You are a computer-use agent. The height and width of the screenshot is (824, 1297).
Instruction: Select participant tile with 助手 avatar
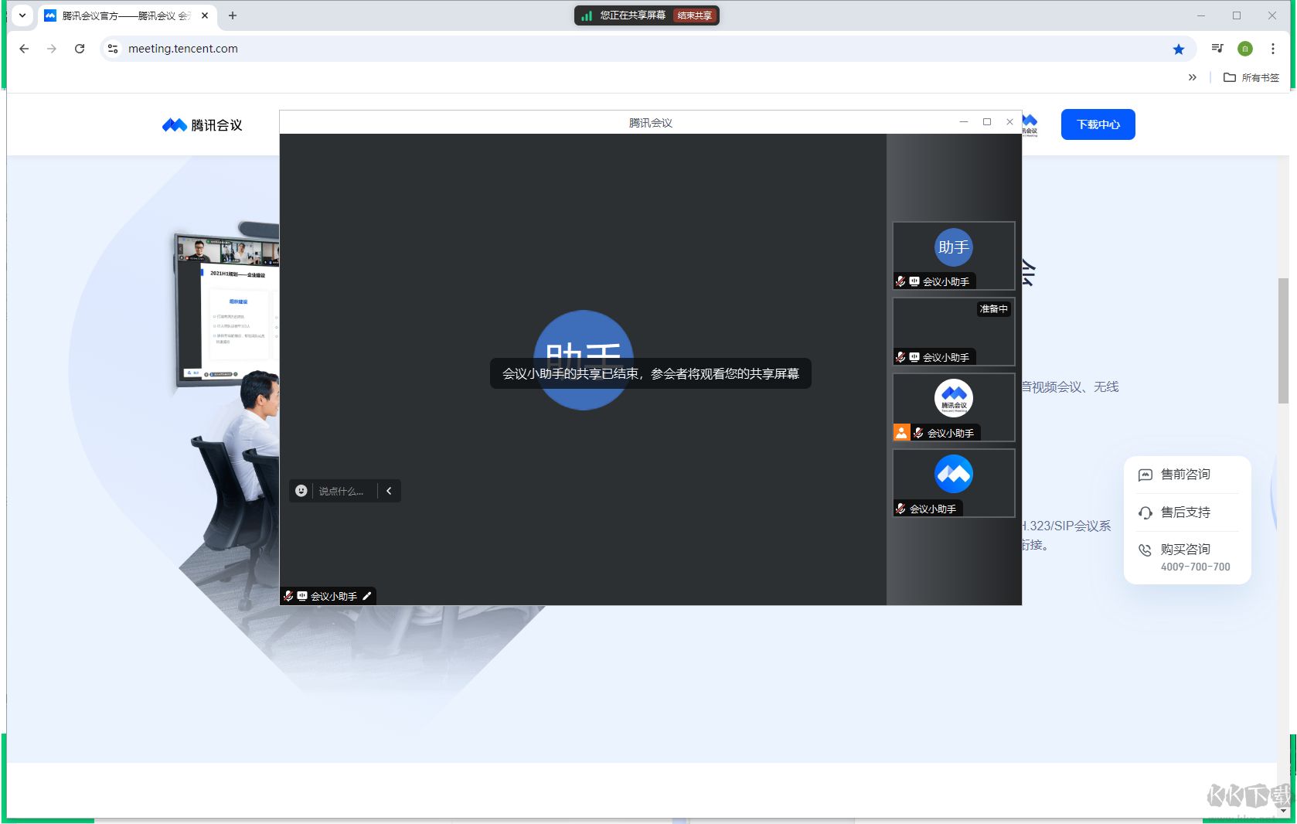[954, 256]
